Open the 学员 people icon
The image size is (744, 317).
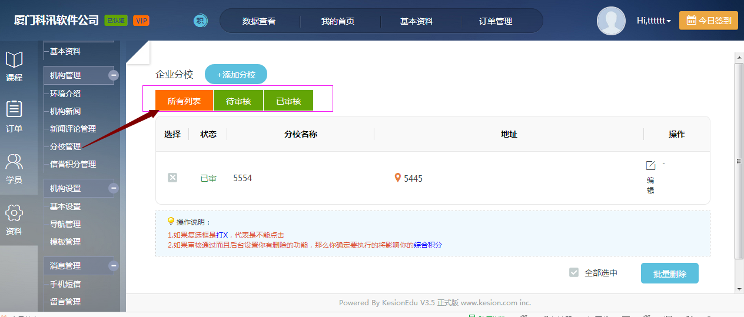(14, 161)
